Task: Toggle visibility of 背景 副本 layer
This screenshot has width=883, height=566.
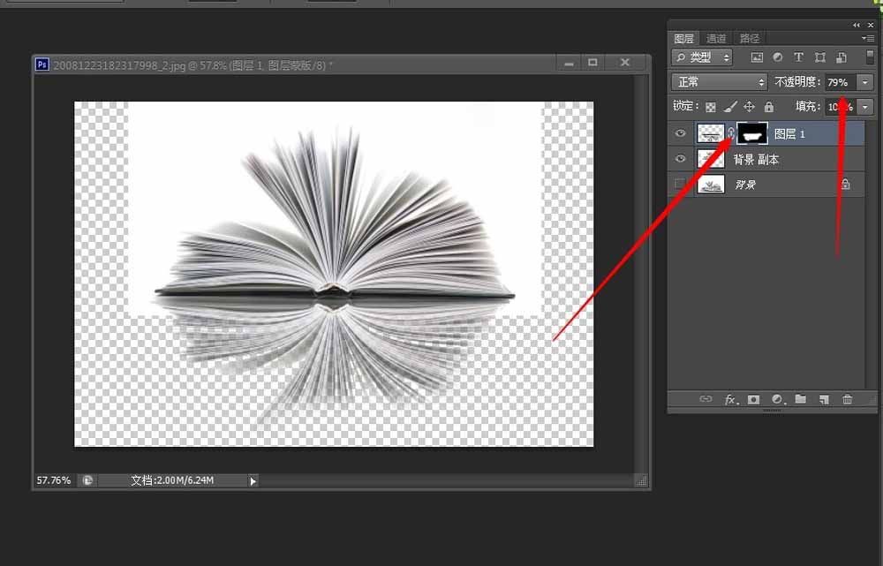Action: (x=680, y=159)
